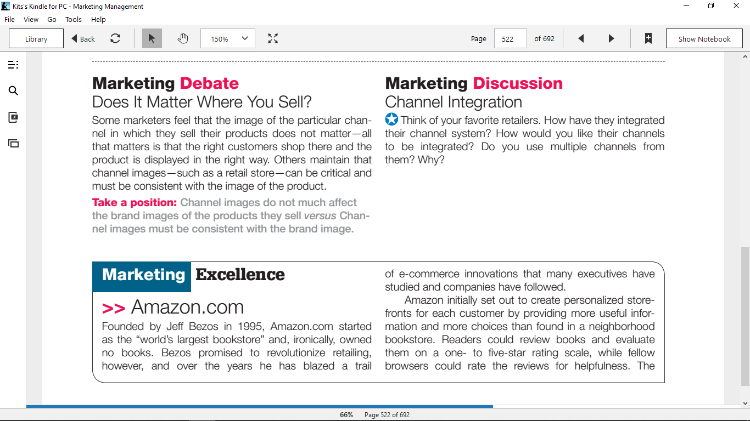This screenshot has width=750, height=421.
Task: Click 'Page 522 of 692' status text
Action: pyautogui.click(x=387, y=415)
